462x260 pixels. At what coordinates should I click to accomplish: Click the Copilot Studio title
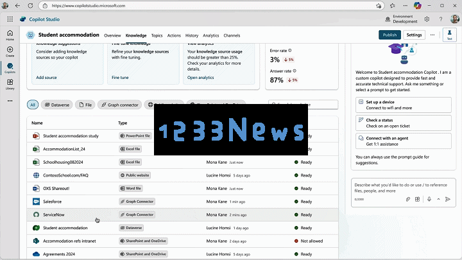(44, 19)
